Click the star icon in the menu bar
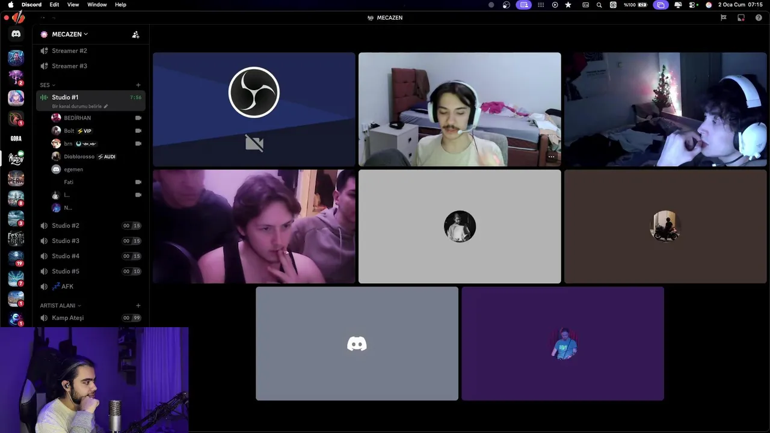Image resolution: width=770 pixels, height=433 pixels. pos(568,5)
